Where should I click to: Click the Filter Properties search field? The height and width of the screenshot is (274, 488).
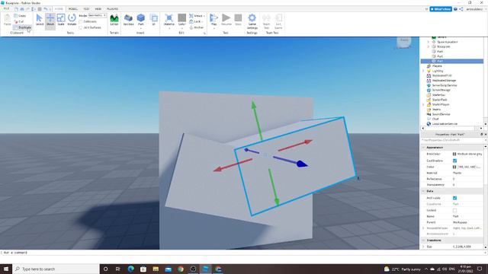[x=452, y=140]
